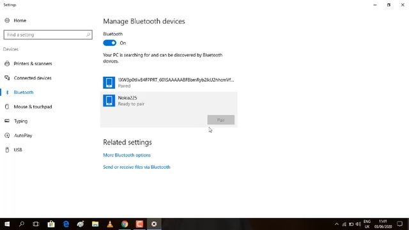Screen dimensions: 409x230
Task: Launch Google Chrome from taskbar
Action: point(125,224)
